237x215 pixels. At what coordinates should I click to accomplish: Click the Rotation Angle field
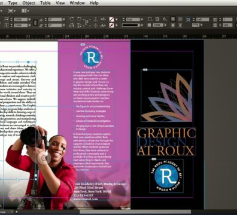click(55, 20)
